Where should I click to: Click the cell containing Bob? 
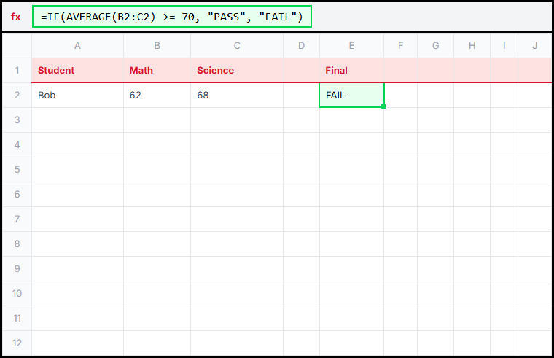coord(77,96)
